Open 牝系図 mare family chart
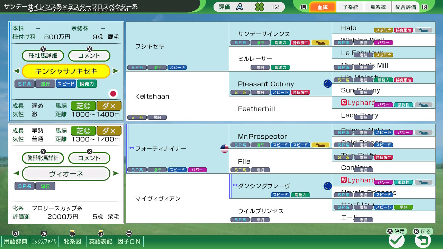Image resolution: width=443 pixels, height=249 pixels. click(x=72, y=241)
